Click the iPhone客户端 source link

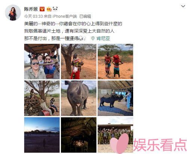(x=65, y=16)
